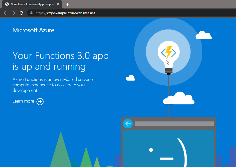The image size is (236, 167).
Task: Open the Learn more link
Action: click(x=28, y=101)
